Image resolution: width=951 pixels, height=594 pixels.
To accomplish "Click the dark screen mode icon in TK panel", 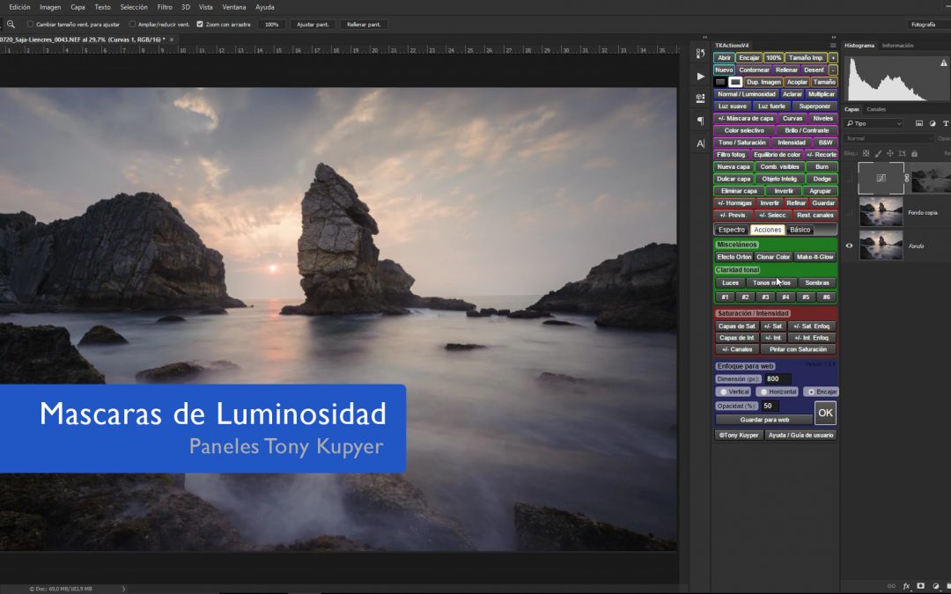I will (x=720, y=82).
